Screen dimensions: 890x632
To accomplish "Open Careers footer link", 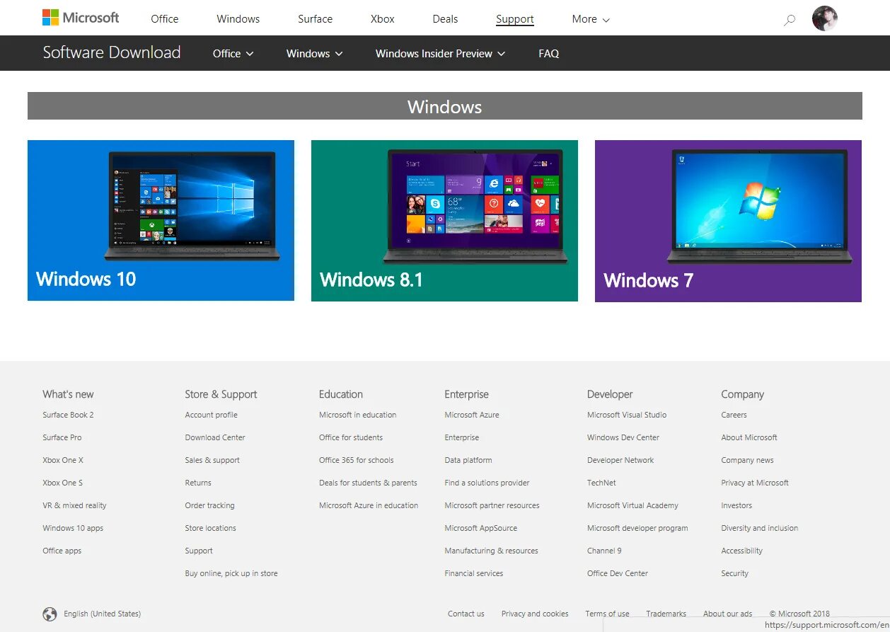I will [x=734, y=415].
